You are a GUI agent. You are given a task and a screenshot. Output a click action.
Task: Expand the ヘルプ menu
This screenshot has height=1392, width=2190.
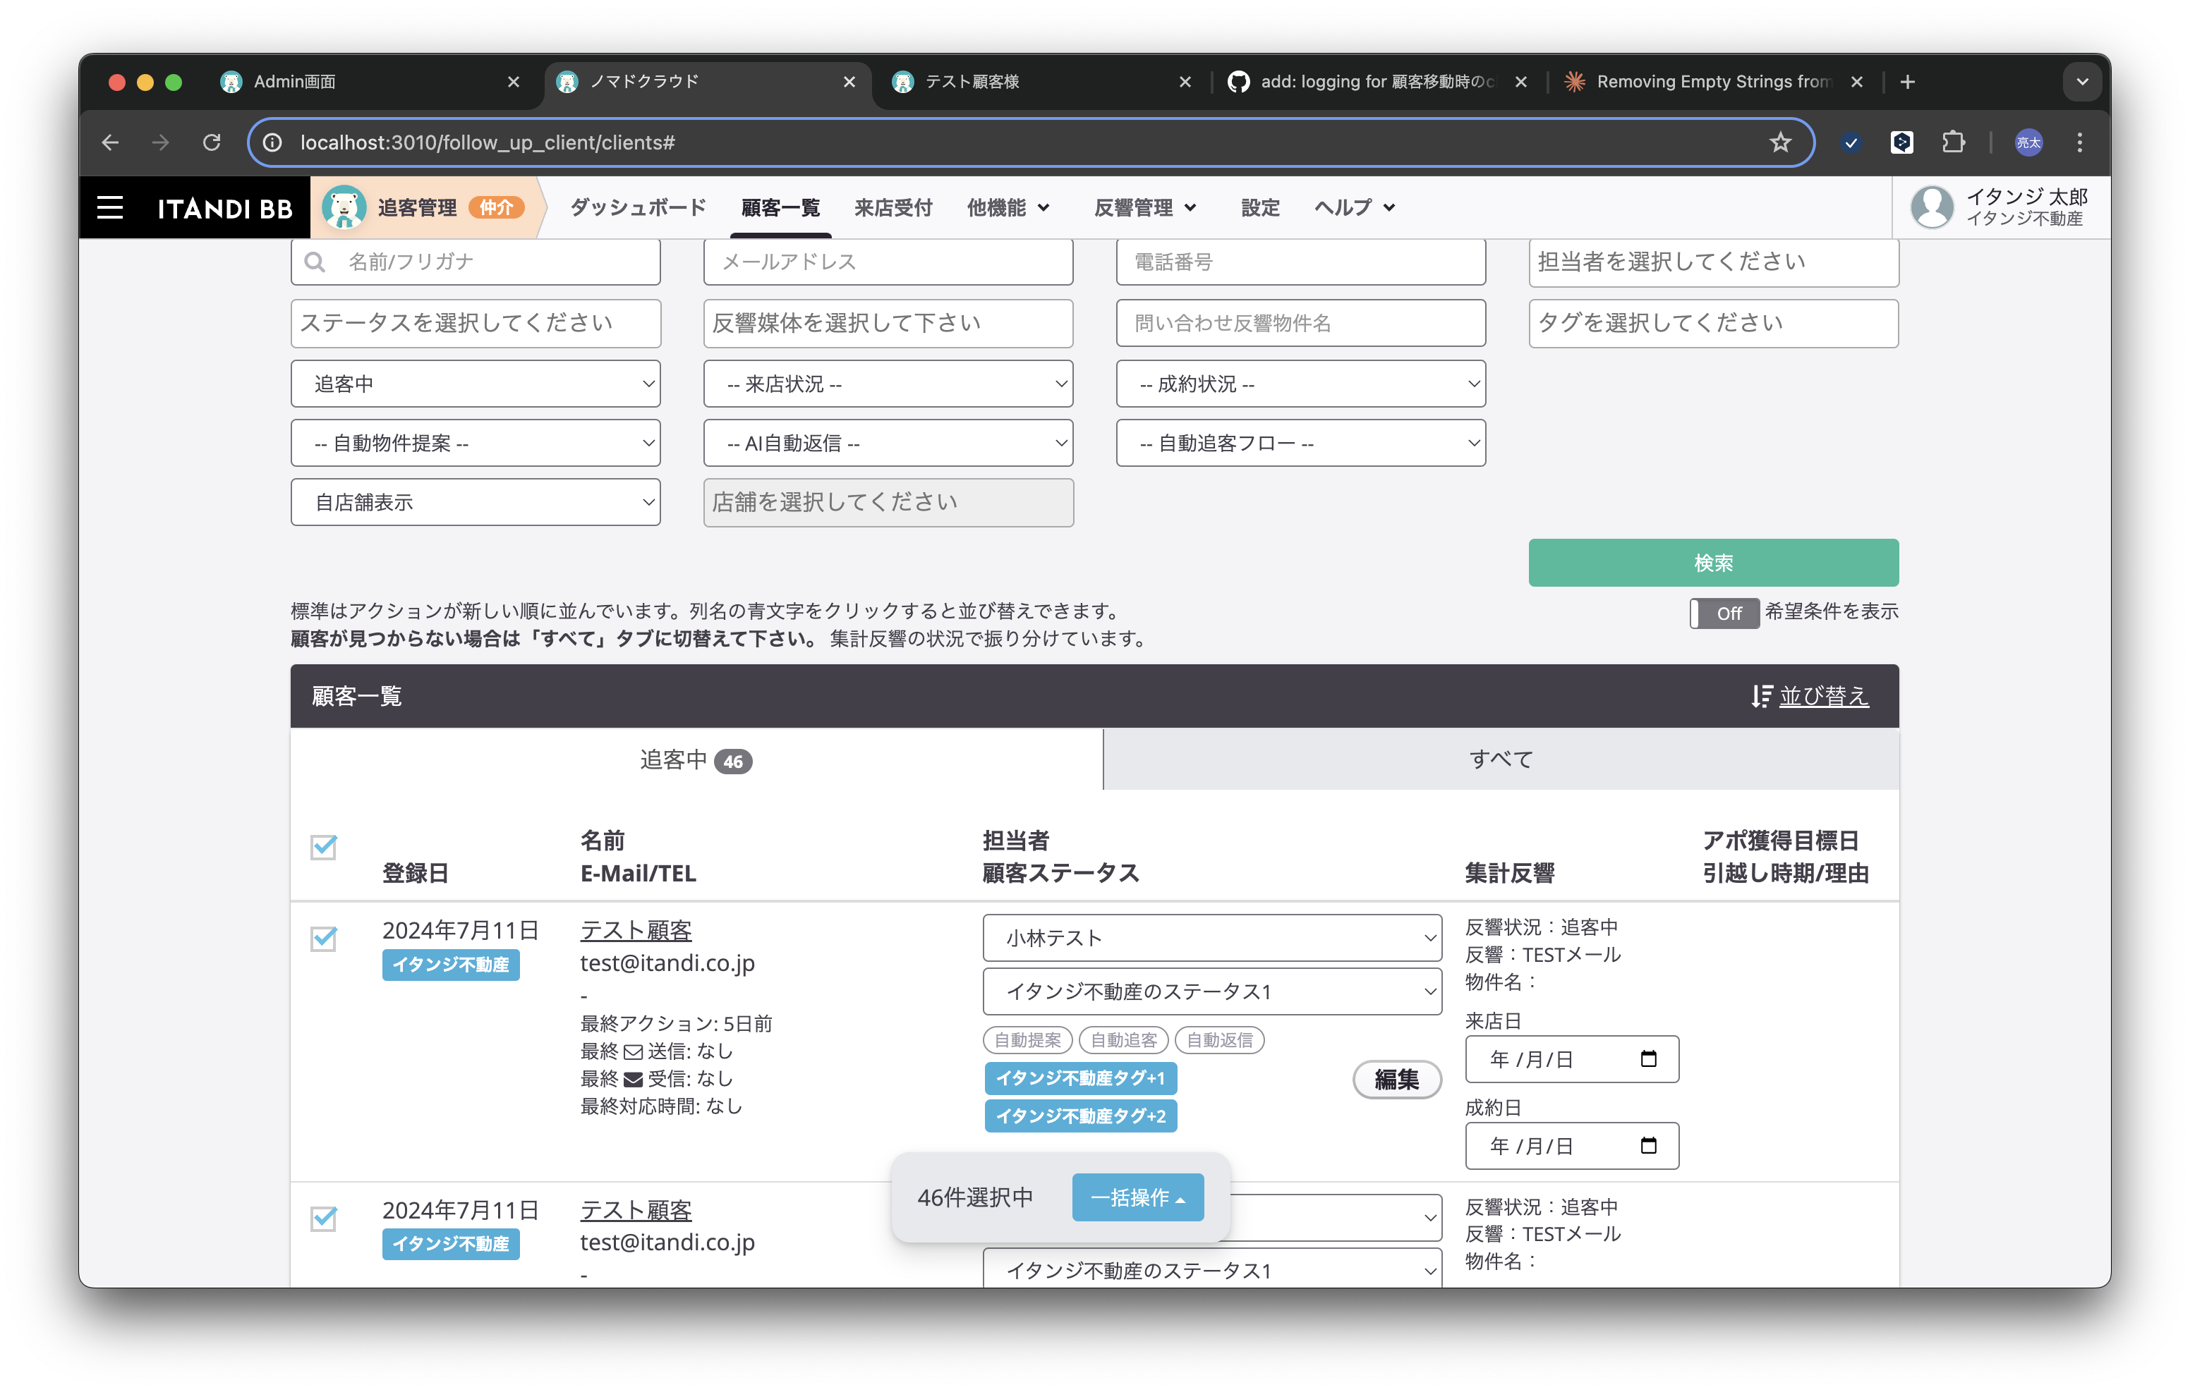click(x=1354, y=207)
